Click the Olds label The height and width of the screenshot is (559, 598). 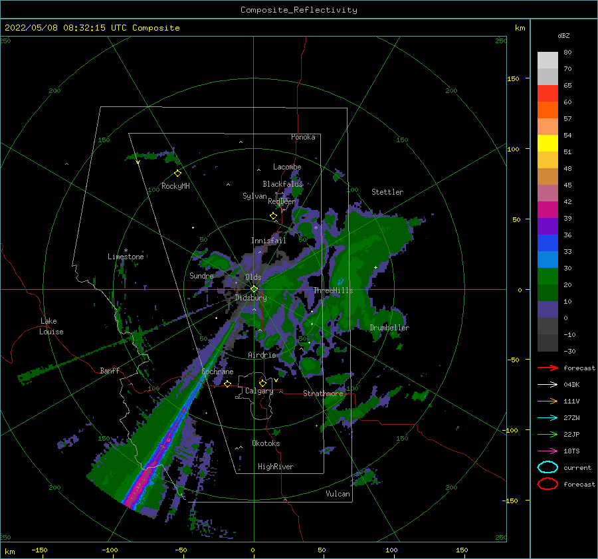point(253,277)
